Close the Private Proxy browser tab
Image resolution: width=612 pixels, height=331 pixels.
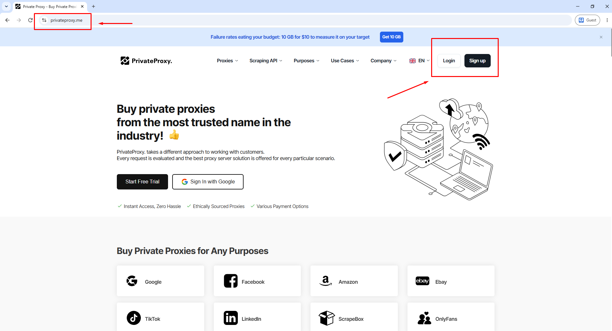tap(82, 6)
